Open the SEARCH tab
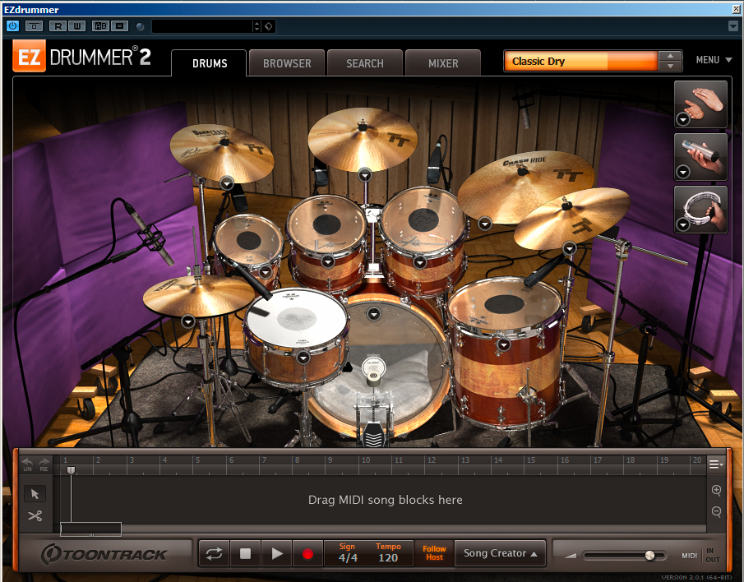Screen dimensions: 744x582 pos(365,63)
